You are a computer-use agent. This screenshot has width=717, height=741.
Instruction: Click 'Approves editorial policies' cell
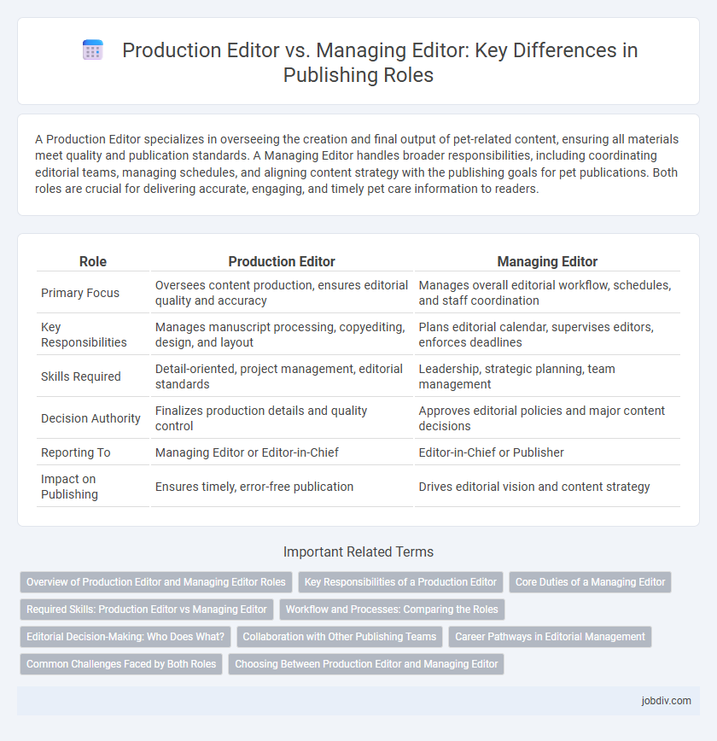coord(547,418)
